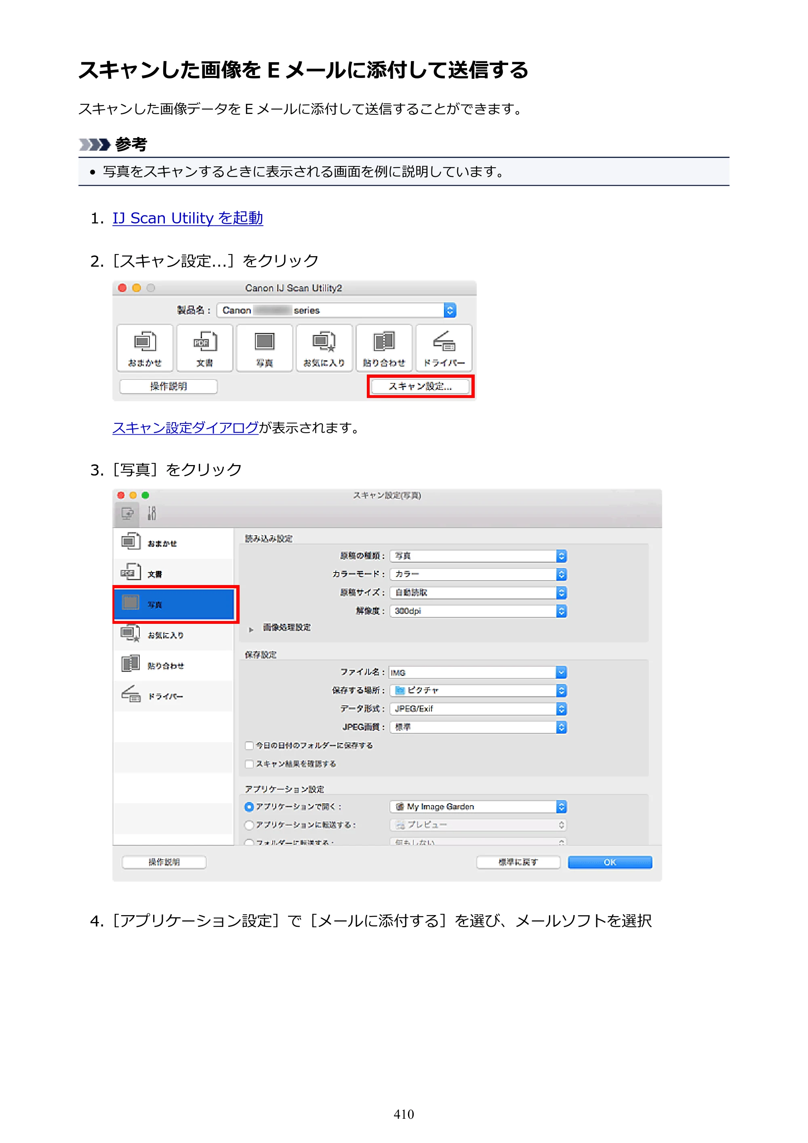Click 操作説明 button in Scan Utility2 window

tap(169, 386)
